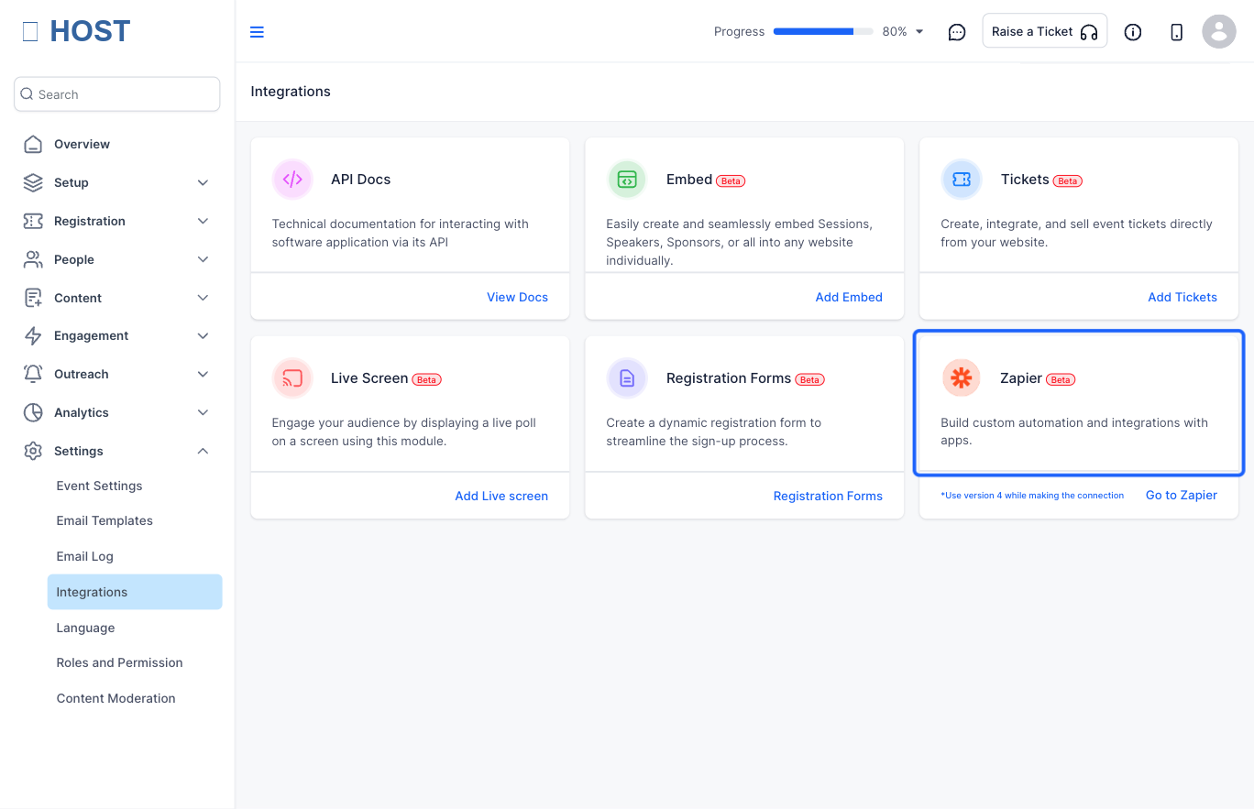Open Email Log in sidebar
Image resolution: width=1254 pixels, height=809 pixels.
[x=84, y=556]
